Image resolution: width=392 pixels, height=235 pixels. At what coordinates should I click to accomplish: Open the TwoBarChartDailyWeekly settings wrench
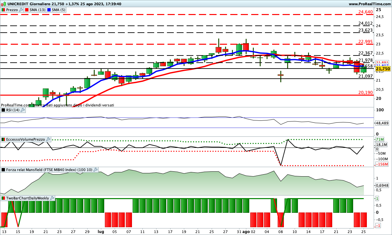(52, 198)
